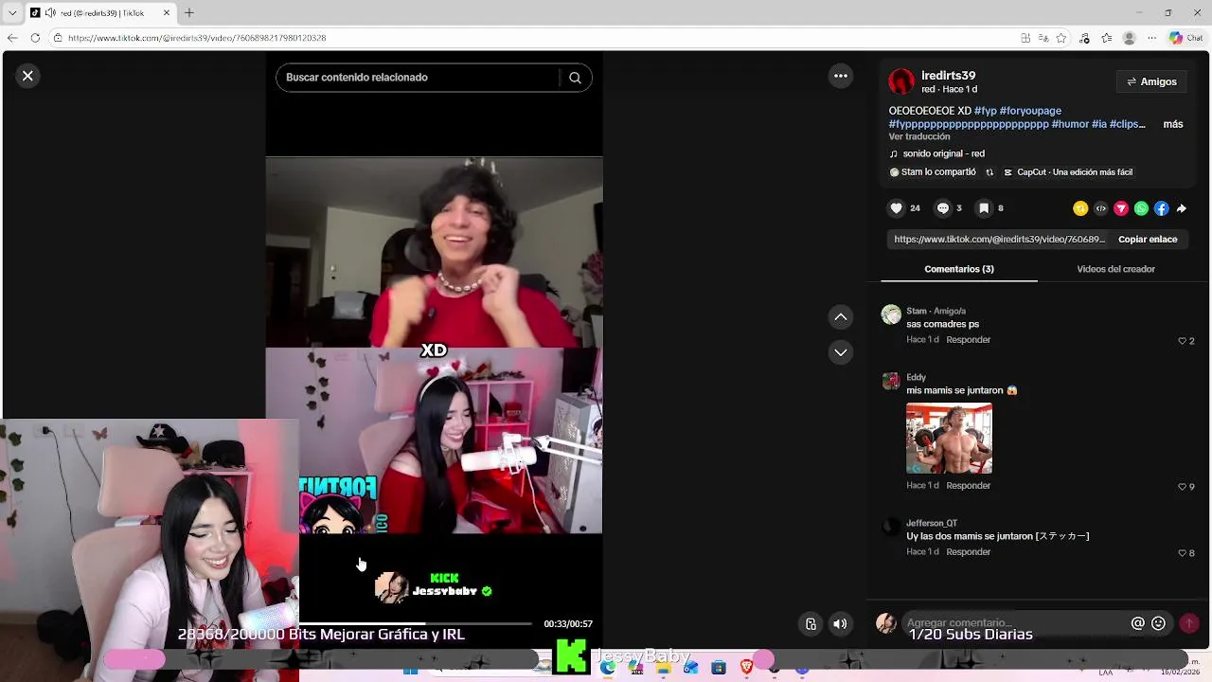Go to the previous video with up chevron
1212x682 pixels.
[x=840, y=317]
